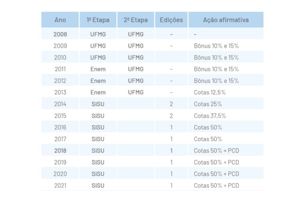Click the Edições value 2 in 2015 row
Image resolution: width=305 pixels, height=212 pixels.
[x=171, y=116]
